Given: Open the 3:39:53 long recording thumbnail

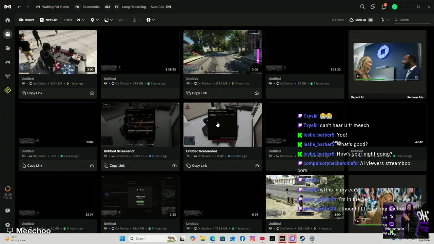Looking at the screenshot, I should 140,52.
